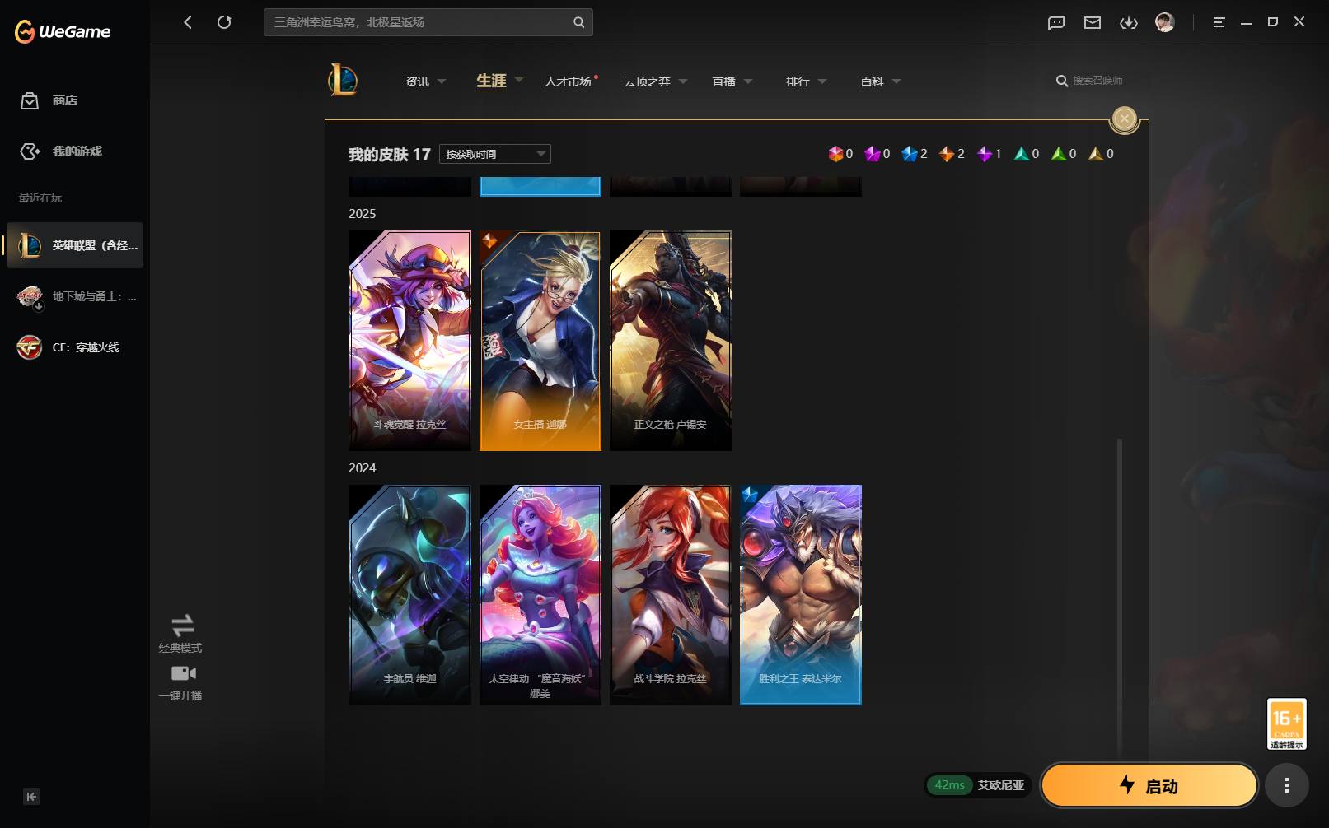Image resolution: width=1329 pixels, height=828 pixels.
Task: Open the 云顶之弈 tab
Action: [x=647, y=81]
